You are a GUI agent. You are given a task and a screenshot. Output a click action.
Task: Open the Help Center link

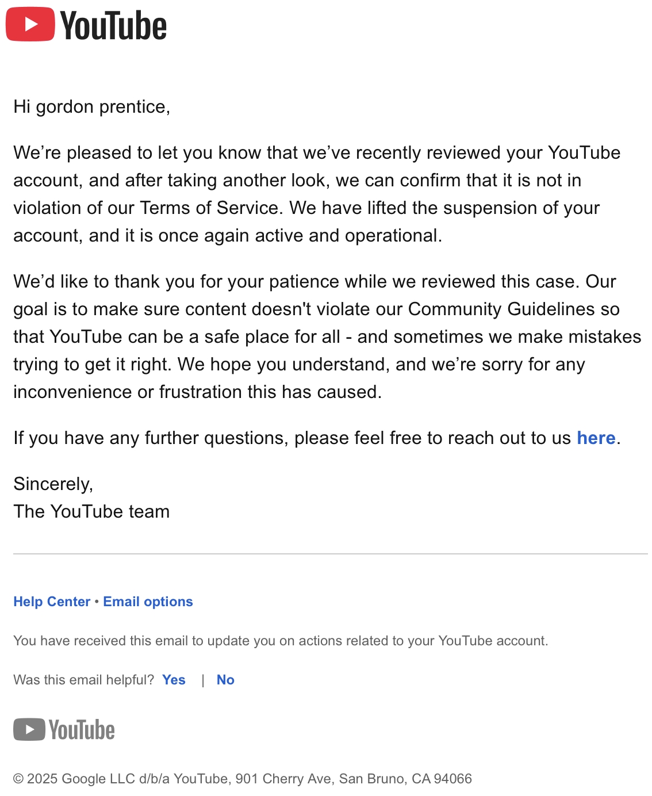(52, 602)
